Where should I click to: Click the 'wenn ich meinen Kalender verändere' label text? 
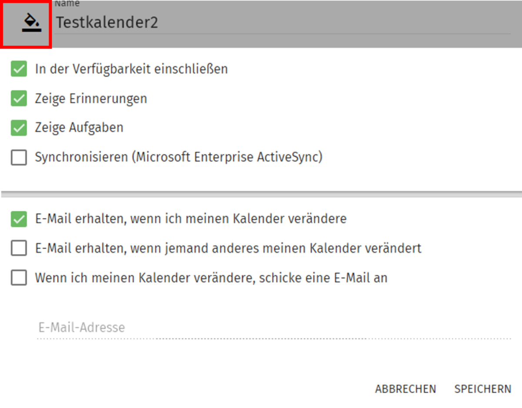click(191, 219)
